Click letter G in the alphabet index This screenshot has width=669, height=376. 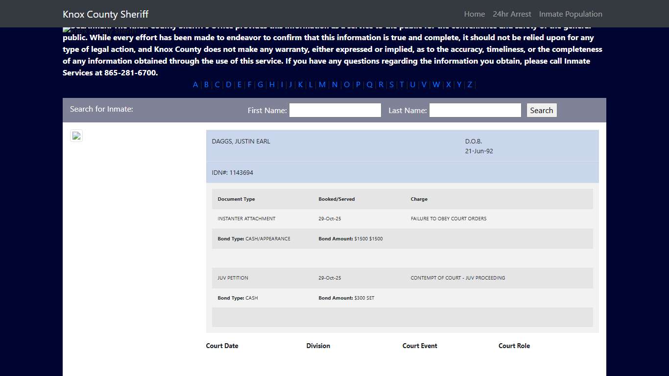point(260,85)
